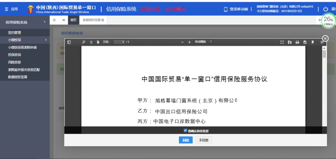Close the agreement dialog with X

tap(325, 38)
